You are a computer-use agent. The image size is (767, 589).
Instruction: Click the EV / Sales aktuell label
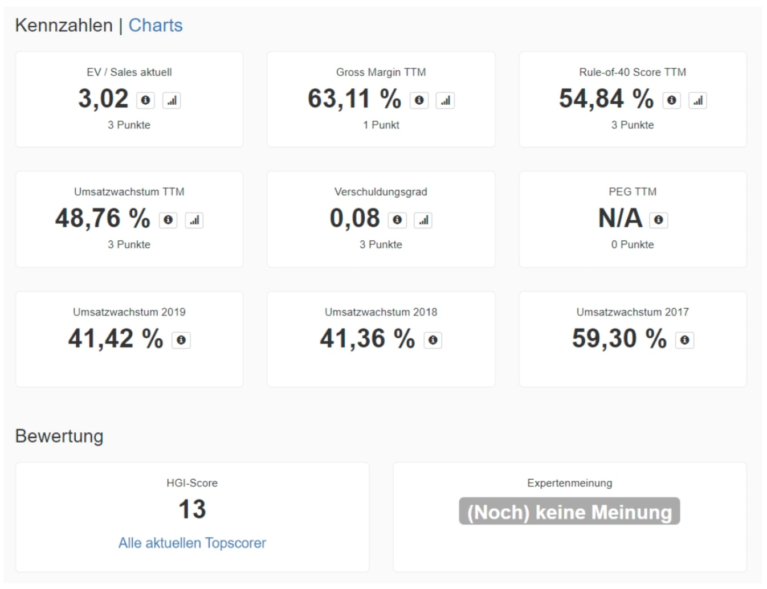click(129, 72)
